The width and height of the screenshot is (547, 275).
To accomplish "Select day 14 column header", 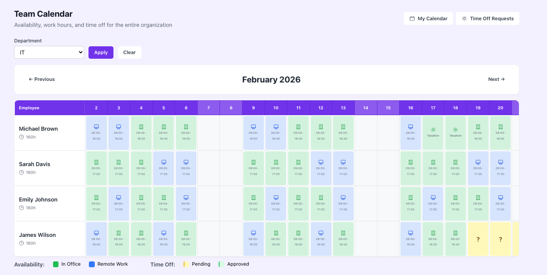I will click(x=366, y=108).
